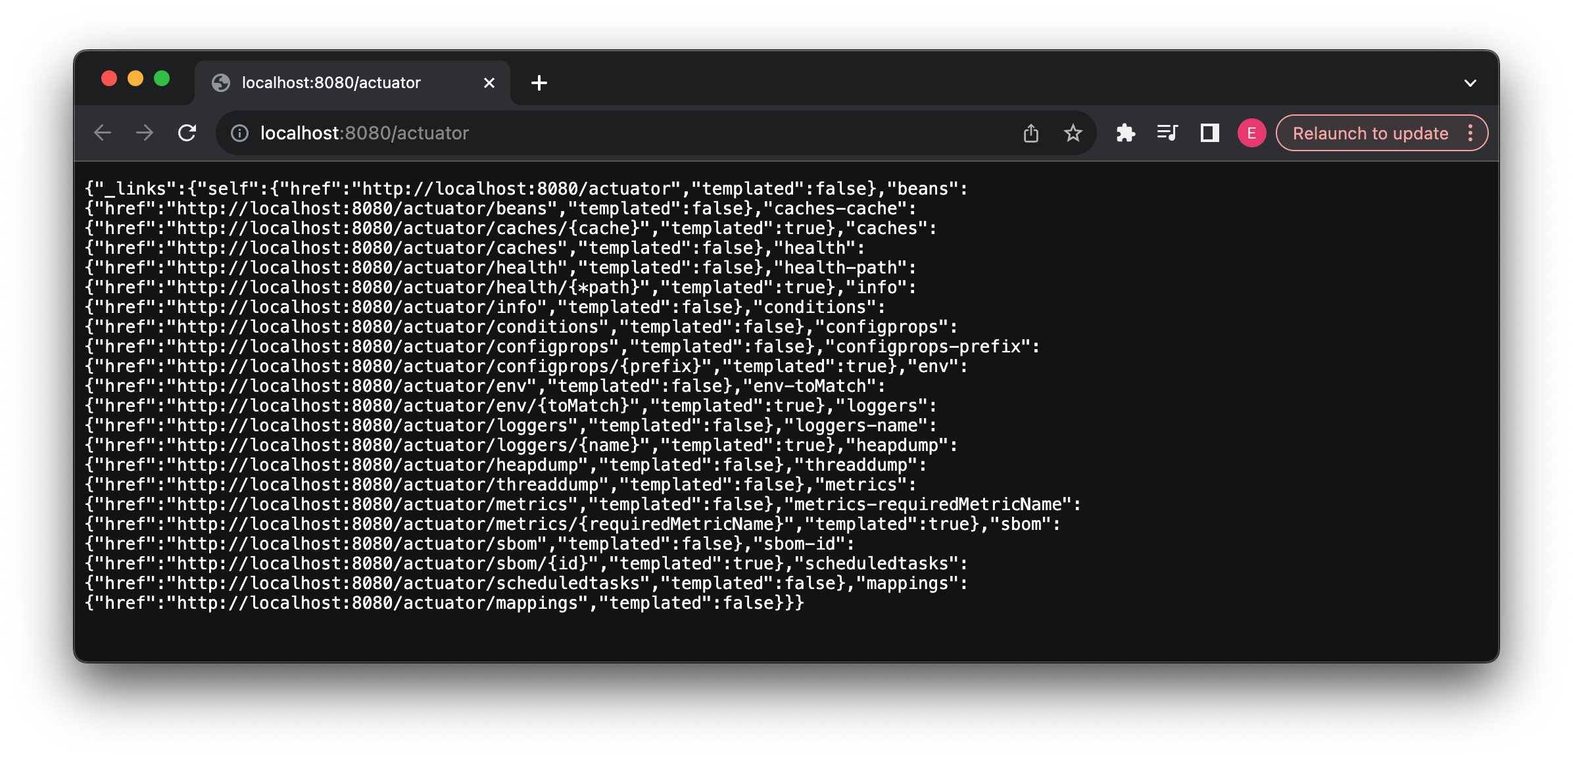
Task: Expand the chevron at top right
Action: 1470,82
